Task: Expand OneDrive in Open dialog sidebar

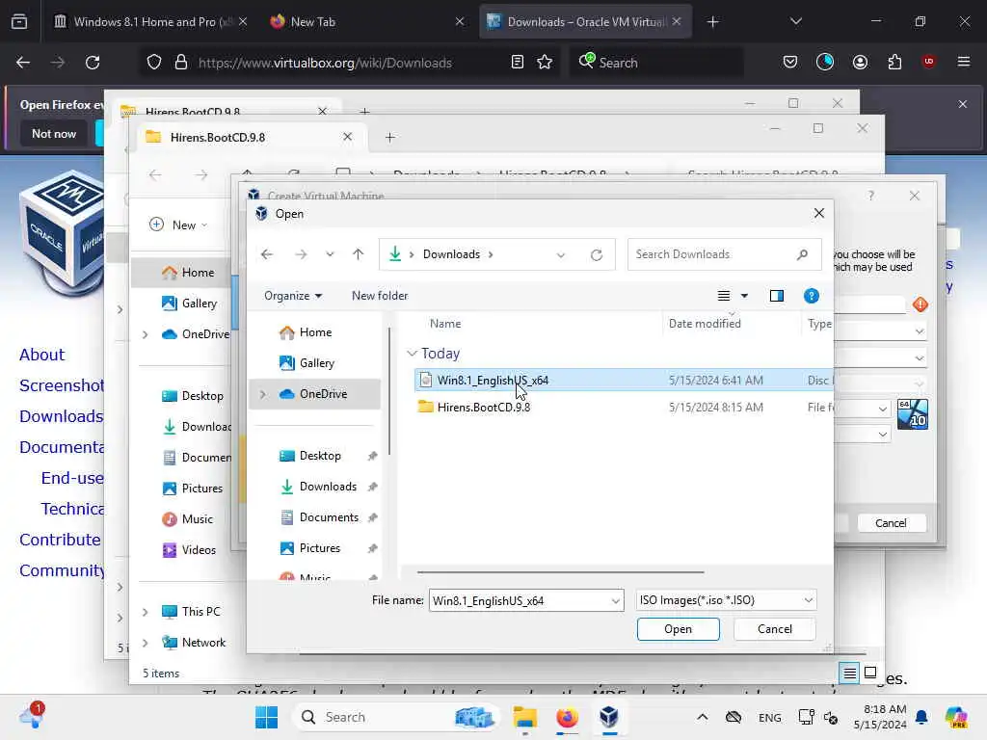Action: (263, 394)
